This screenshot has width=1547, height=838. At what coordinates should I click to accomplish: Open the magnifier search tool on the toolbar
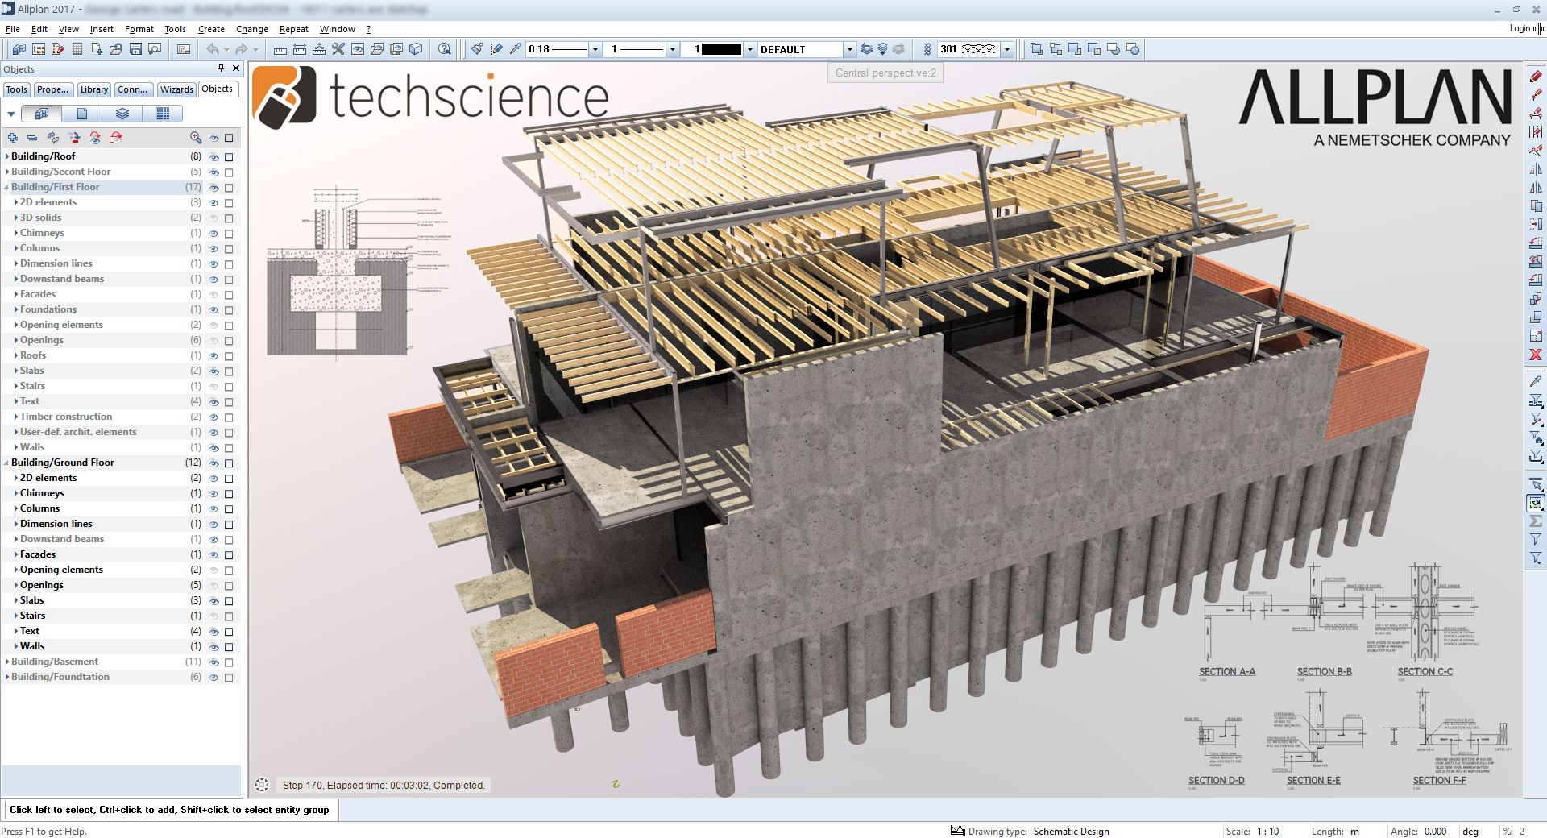(x=153, y=49)
